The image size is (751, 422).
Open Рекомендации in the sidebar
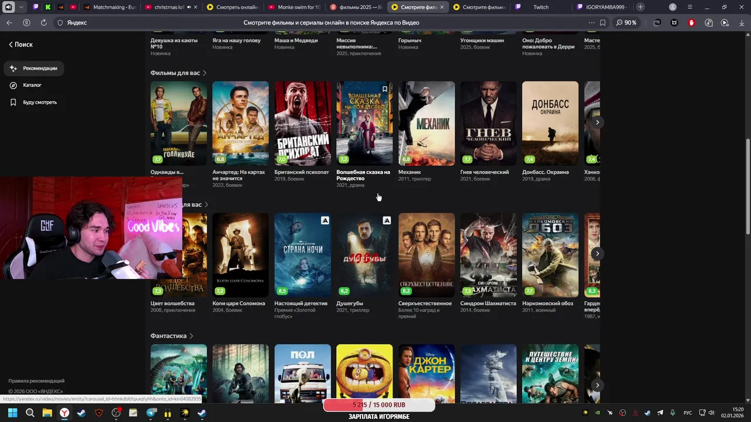pos(33,69)
